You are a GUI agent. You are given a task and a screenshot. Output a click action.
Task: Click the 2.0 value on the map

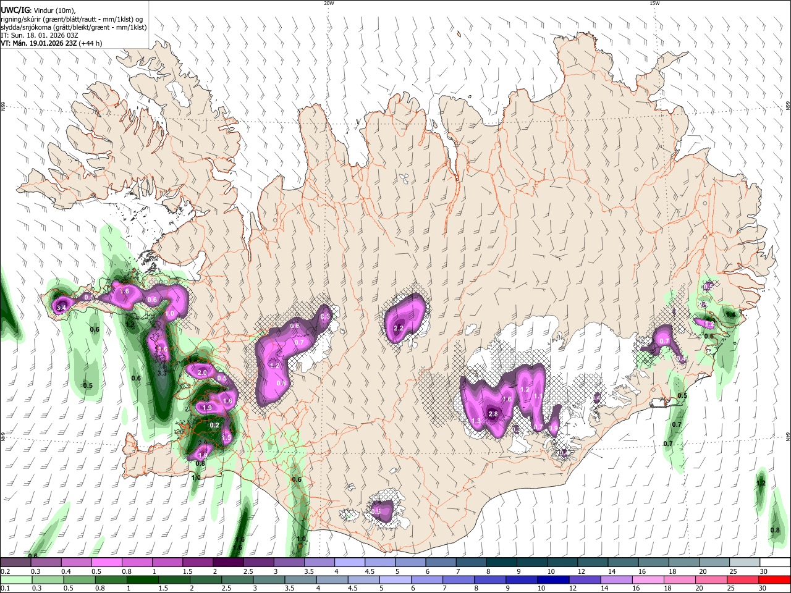point(202,372)
